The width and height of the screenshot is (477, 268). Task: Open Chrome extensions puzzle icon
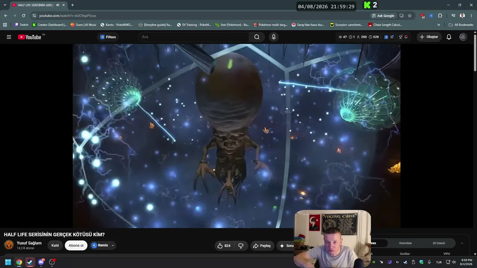[x=440, y=16]
